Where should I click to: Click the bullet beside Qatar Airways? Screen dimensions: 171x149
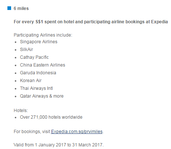point(16,96)
